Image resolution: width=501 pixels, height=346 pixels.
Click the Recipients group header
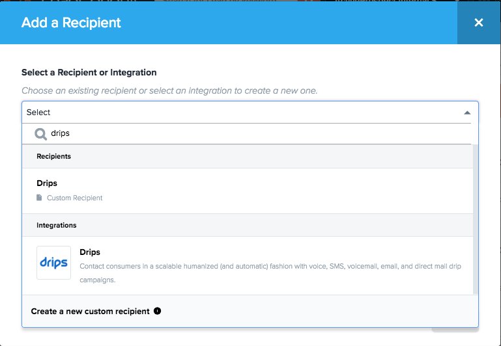pos(54,157)
